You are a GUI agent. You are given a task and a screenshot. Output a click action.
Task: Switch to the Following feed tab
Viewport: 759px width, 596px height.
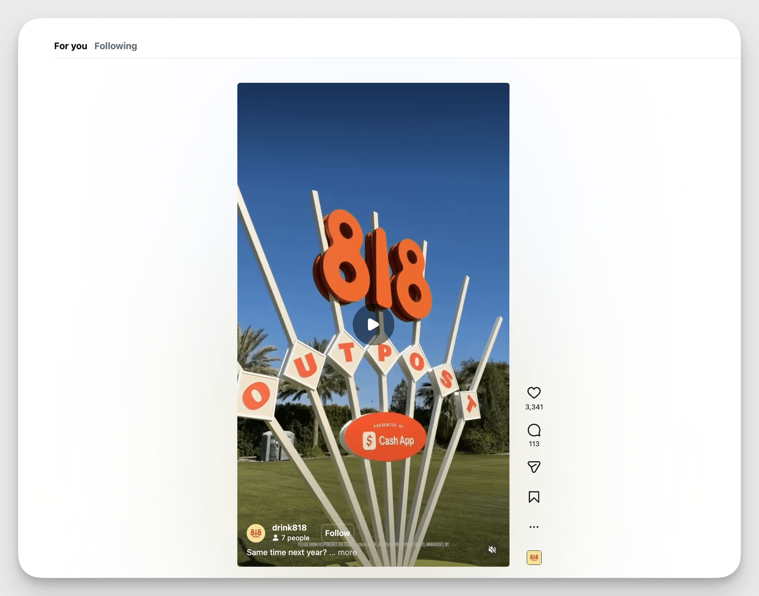pos(115,46)
